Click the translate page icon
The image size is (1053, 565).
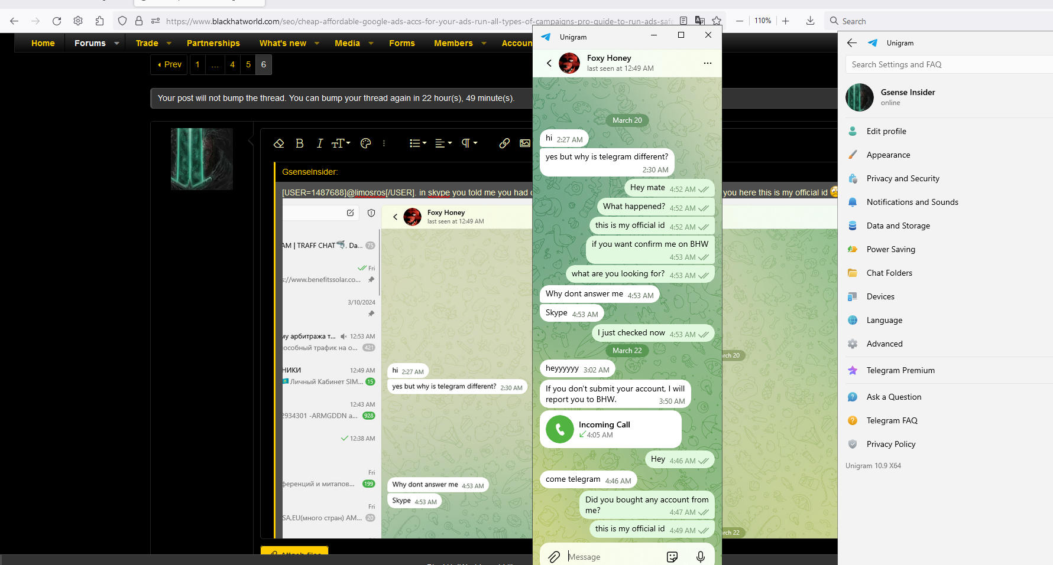700,21
